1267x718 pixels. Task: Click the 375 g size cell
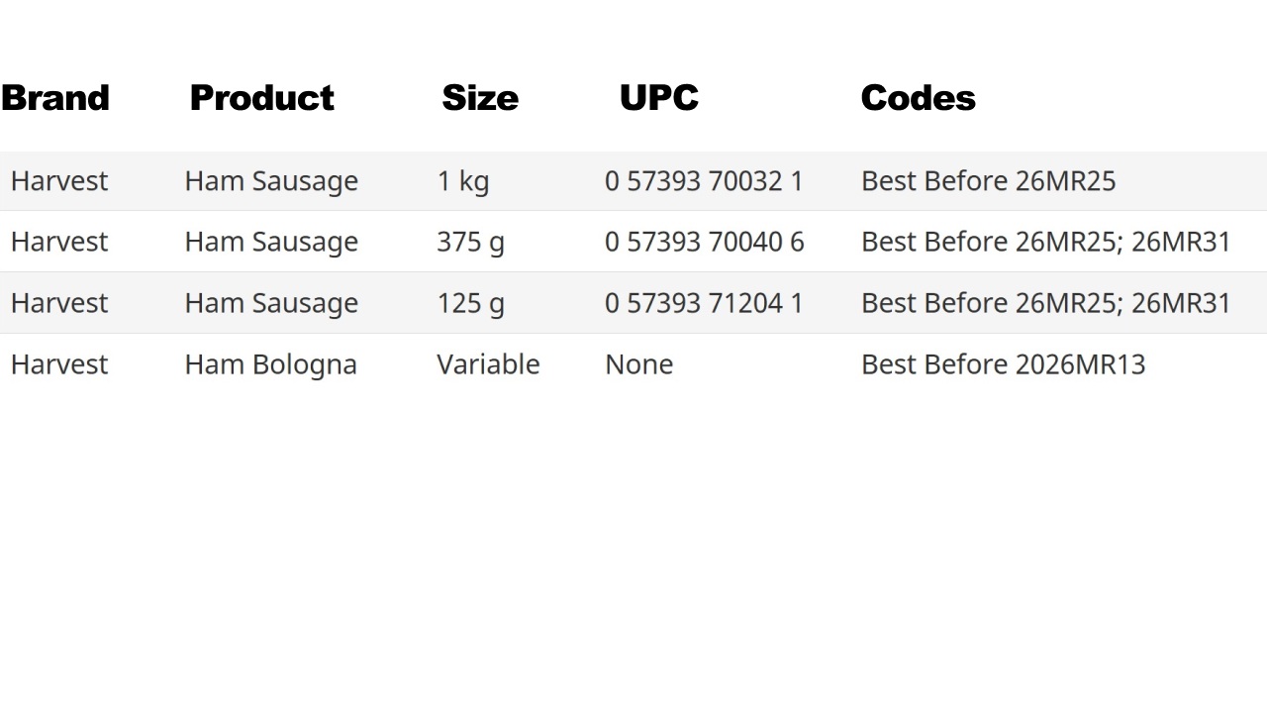470,244
